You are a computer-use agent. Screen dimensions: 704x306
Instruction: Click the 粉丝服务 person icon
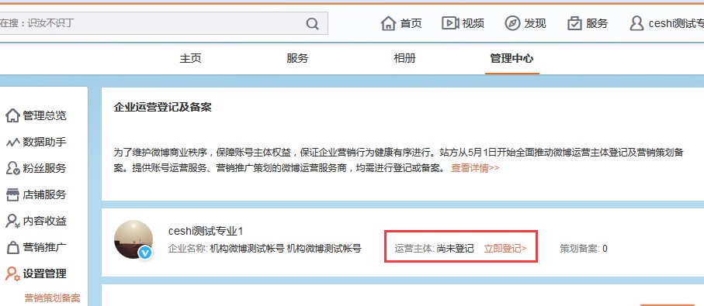coord(12,168)
